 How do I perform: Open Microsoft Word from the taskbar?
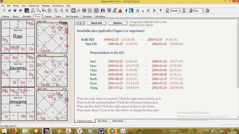101,131
